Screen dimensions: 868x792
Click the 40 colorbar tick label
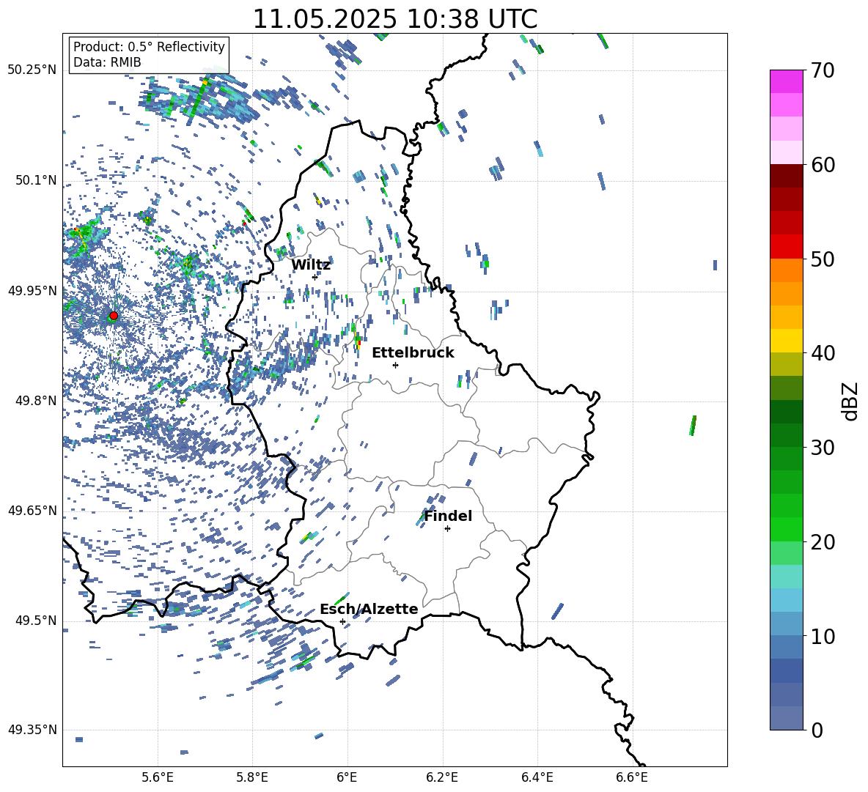coord(823,353)
